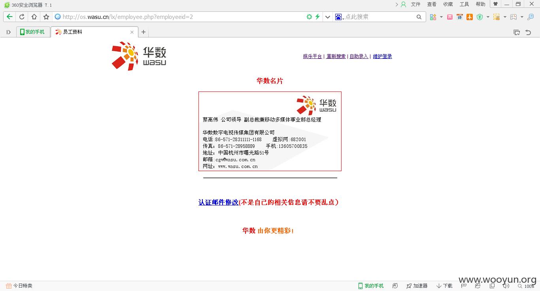Open the browser home page icon
The width and height of the screenshot is (540, 291).
coord(34,17)
